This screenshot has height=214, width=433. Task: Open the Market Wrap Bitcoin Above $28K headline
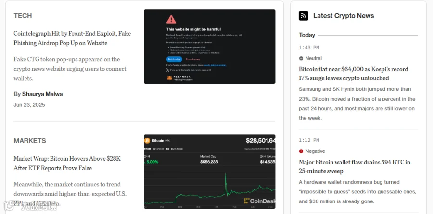tap(67, 163)
